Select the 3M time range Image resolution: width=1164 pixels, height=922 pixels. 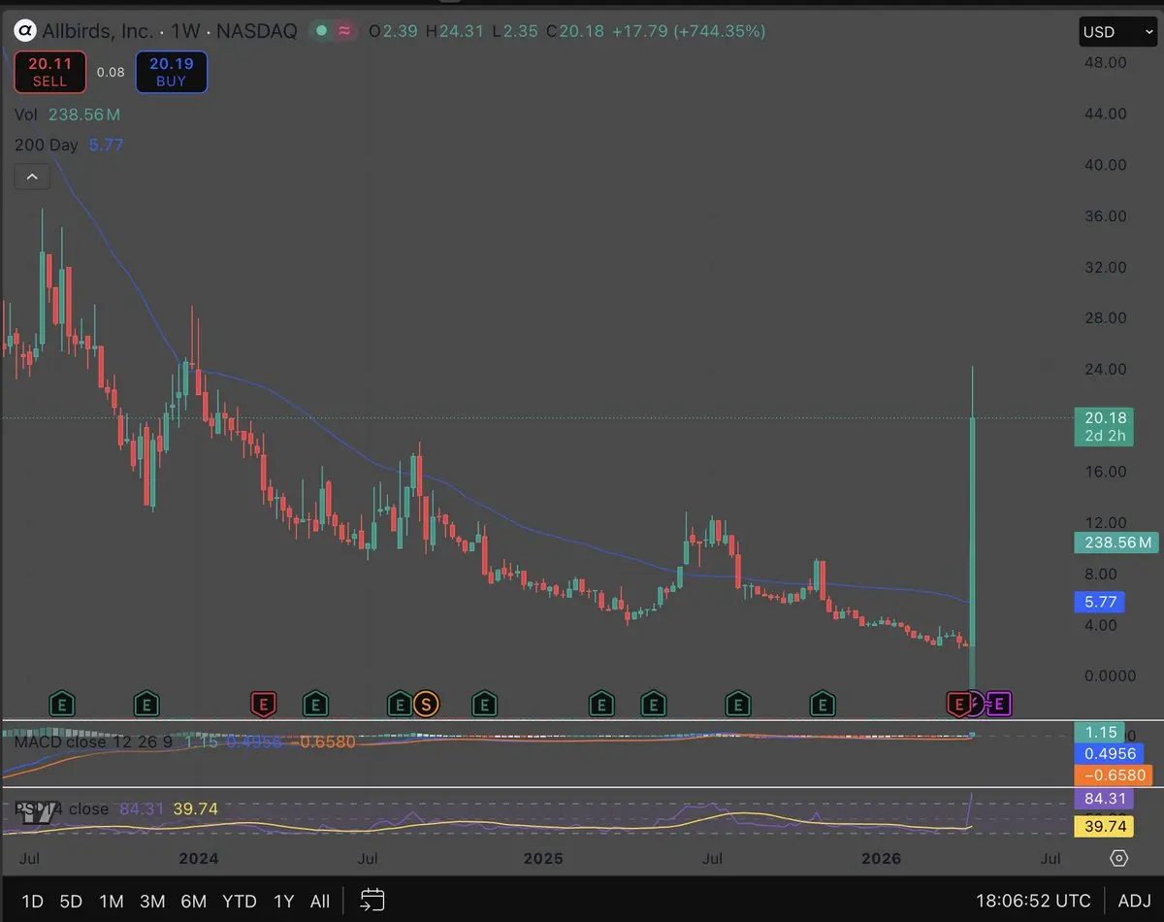152,901
